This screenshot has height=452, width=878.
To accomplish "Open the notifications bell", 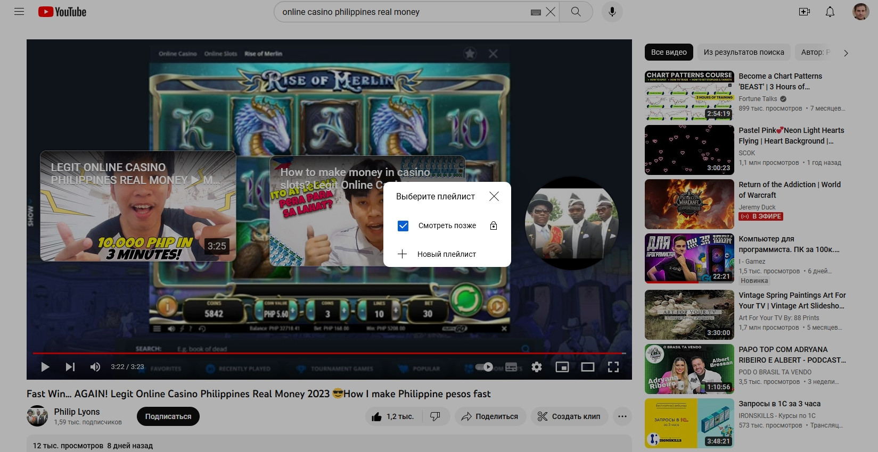I will (x=830, y=12).
